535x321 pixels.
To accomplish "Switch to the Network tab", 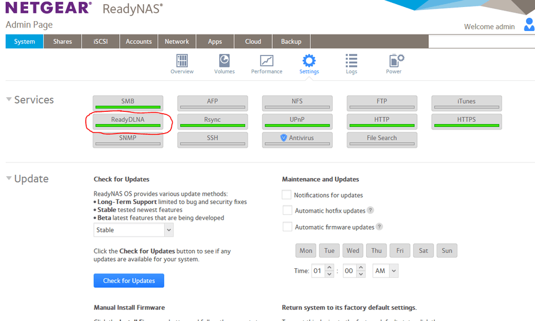I will click(177, 42).
